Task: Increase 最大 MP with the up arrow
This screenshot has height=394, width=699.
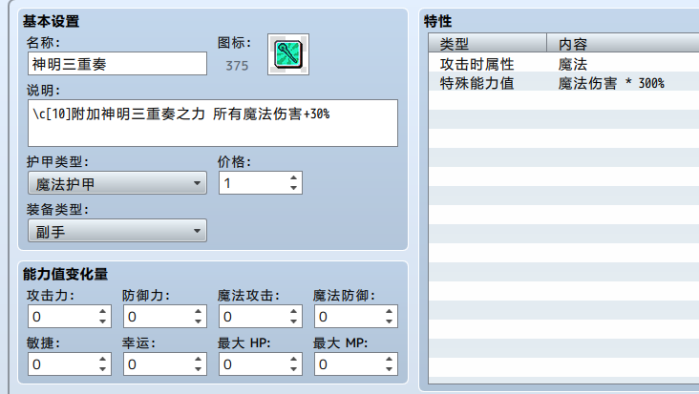Action: click(x=389, y=359)
